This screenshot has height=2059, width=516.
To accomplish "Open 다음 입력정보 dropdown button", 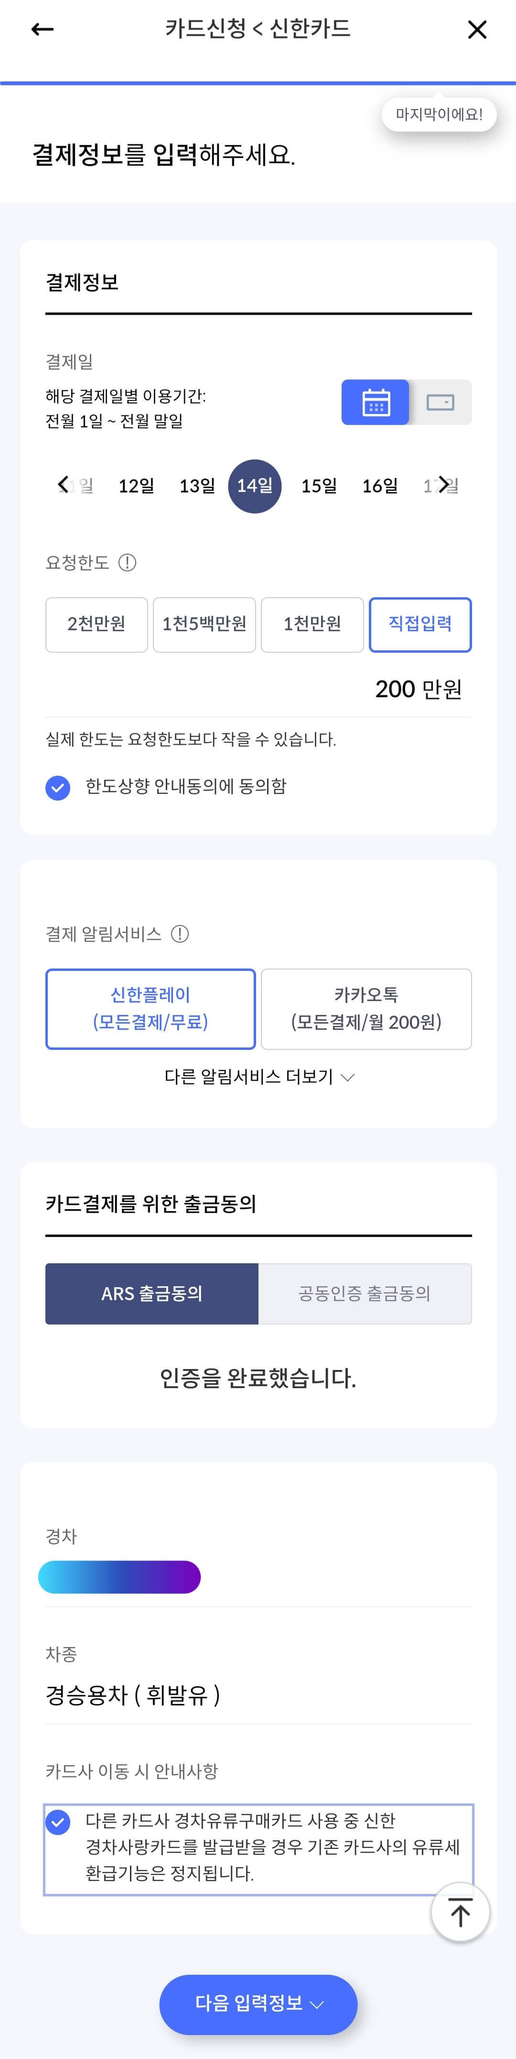I will 257,2004.
